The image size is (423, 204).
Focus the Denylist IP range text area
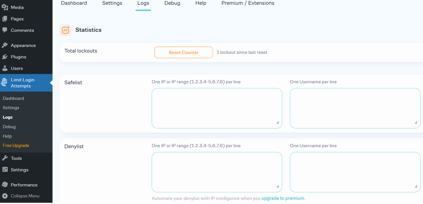pos(217,172)
